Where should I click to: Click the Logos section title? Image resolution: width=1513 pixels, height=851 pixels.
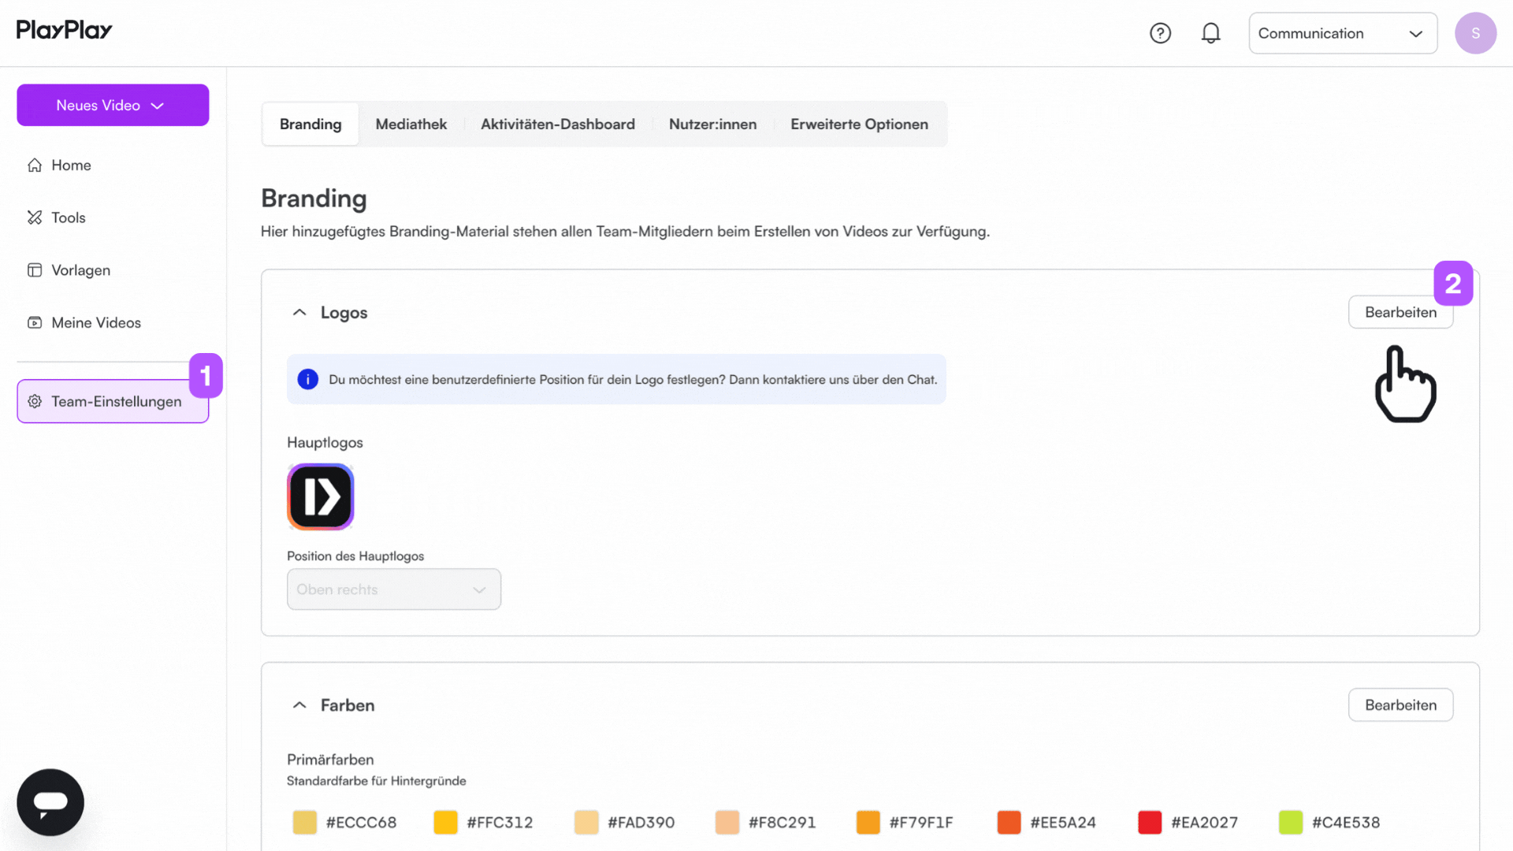(344, 313)
